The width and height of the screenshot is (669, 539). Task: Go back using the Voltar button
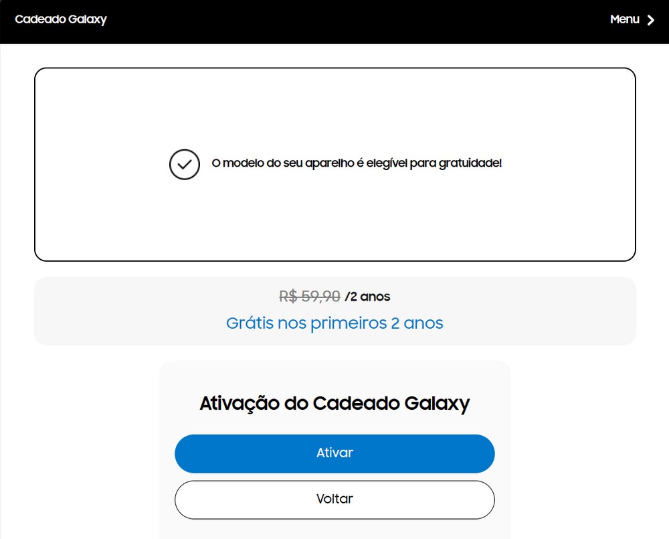(x=334, y=499)
